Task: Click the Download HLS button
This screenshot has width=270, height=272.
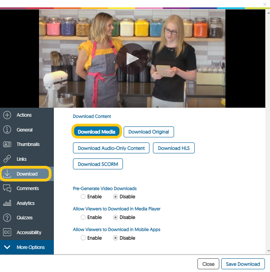Action: [x=174, y=148]
